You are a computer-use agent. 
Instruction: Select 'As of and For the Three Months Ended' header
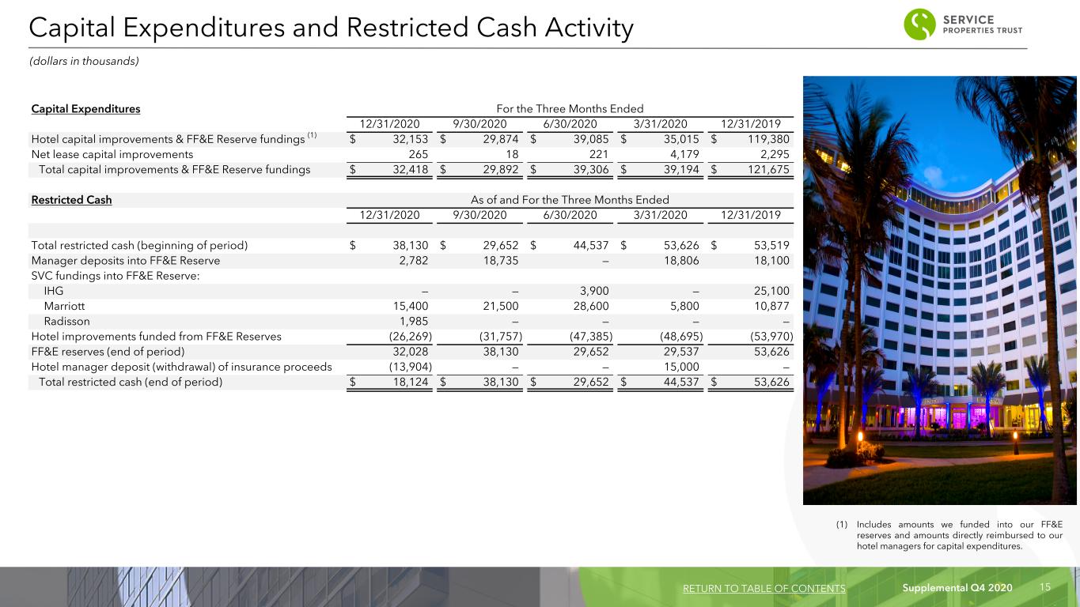(570, 200)
